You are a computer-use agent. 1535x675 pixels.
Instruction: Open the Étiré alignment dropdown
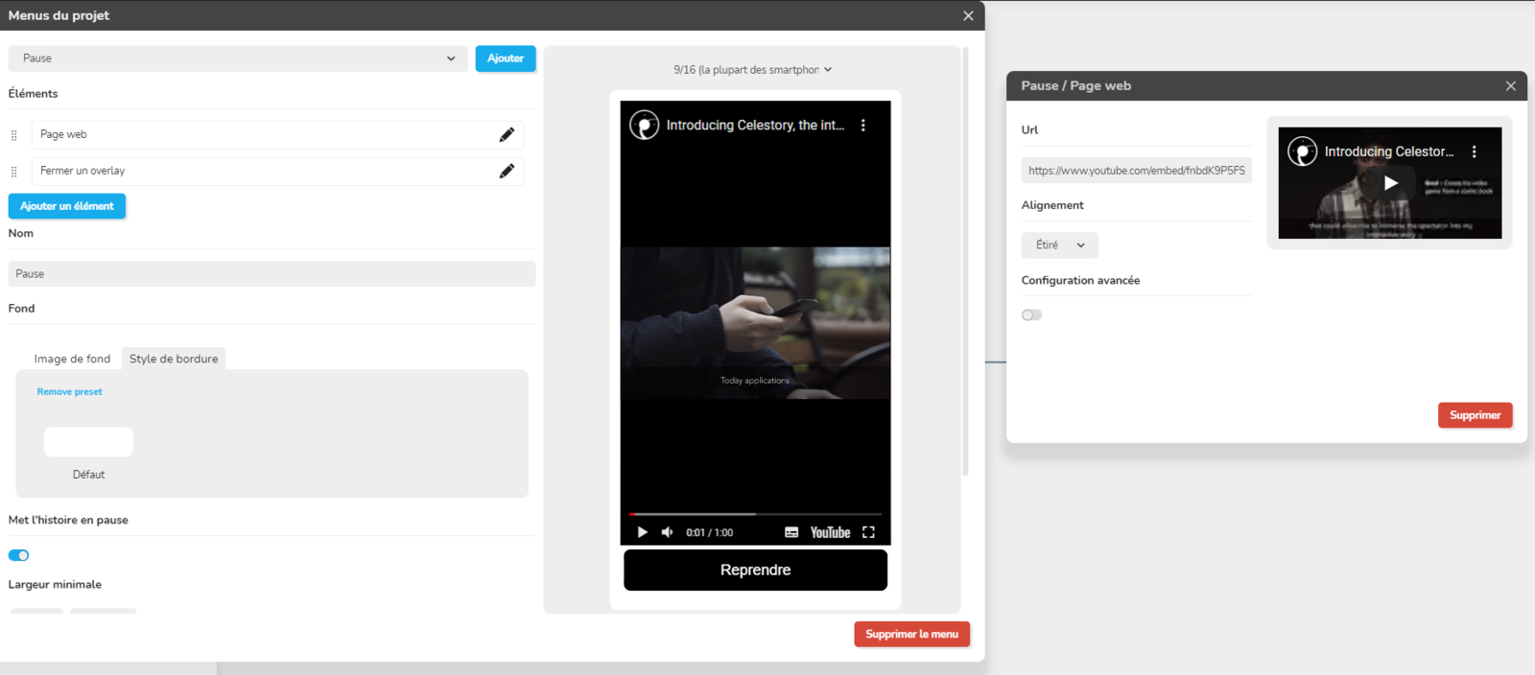(1059, 245)
